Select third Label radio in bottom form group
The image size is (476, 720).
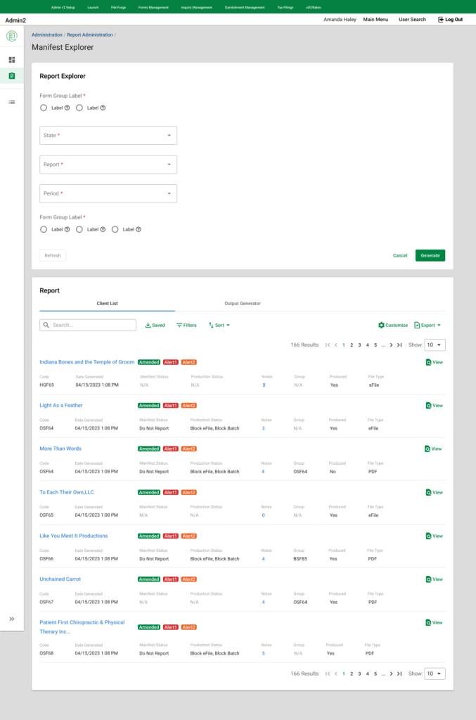point(115,229)
